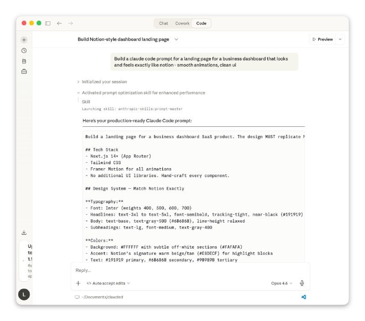Click Framer Motion for all animations line
This screenshot has width=365, height=321.
point(128,169)
